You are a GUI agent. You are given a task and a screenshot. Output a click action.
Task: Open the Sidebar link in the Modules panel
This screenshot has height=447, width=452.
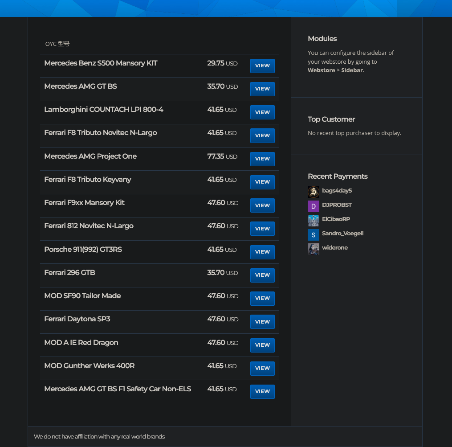click(352, 70)
